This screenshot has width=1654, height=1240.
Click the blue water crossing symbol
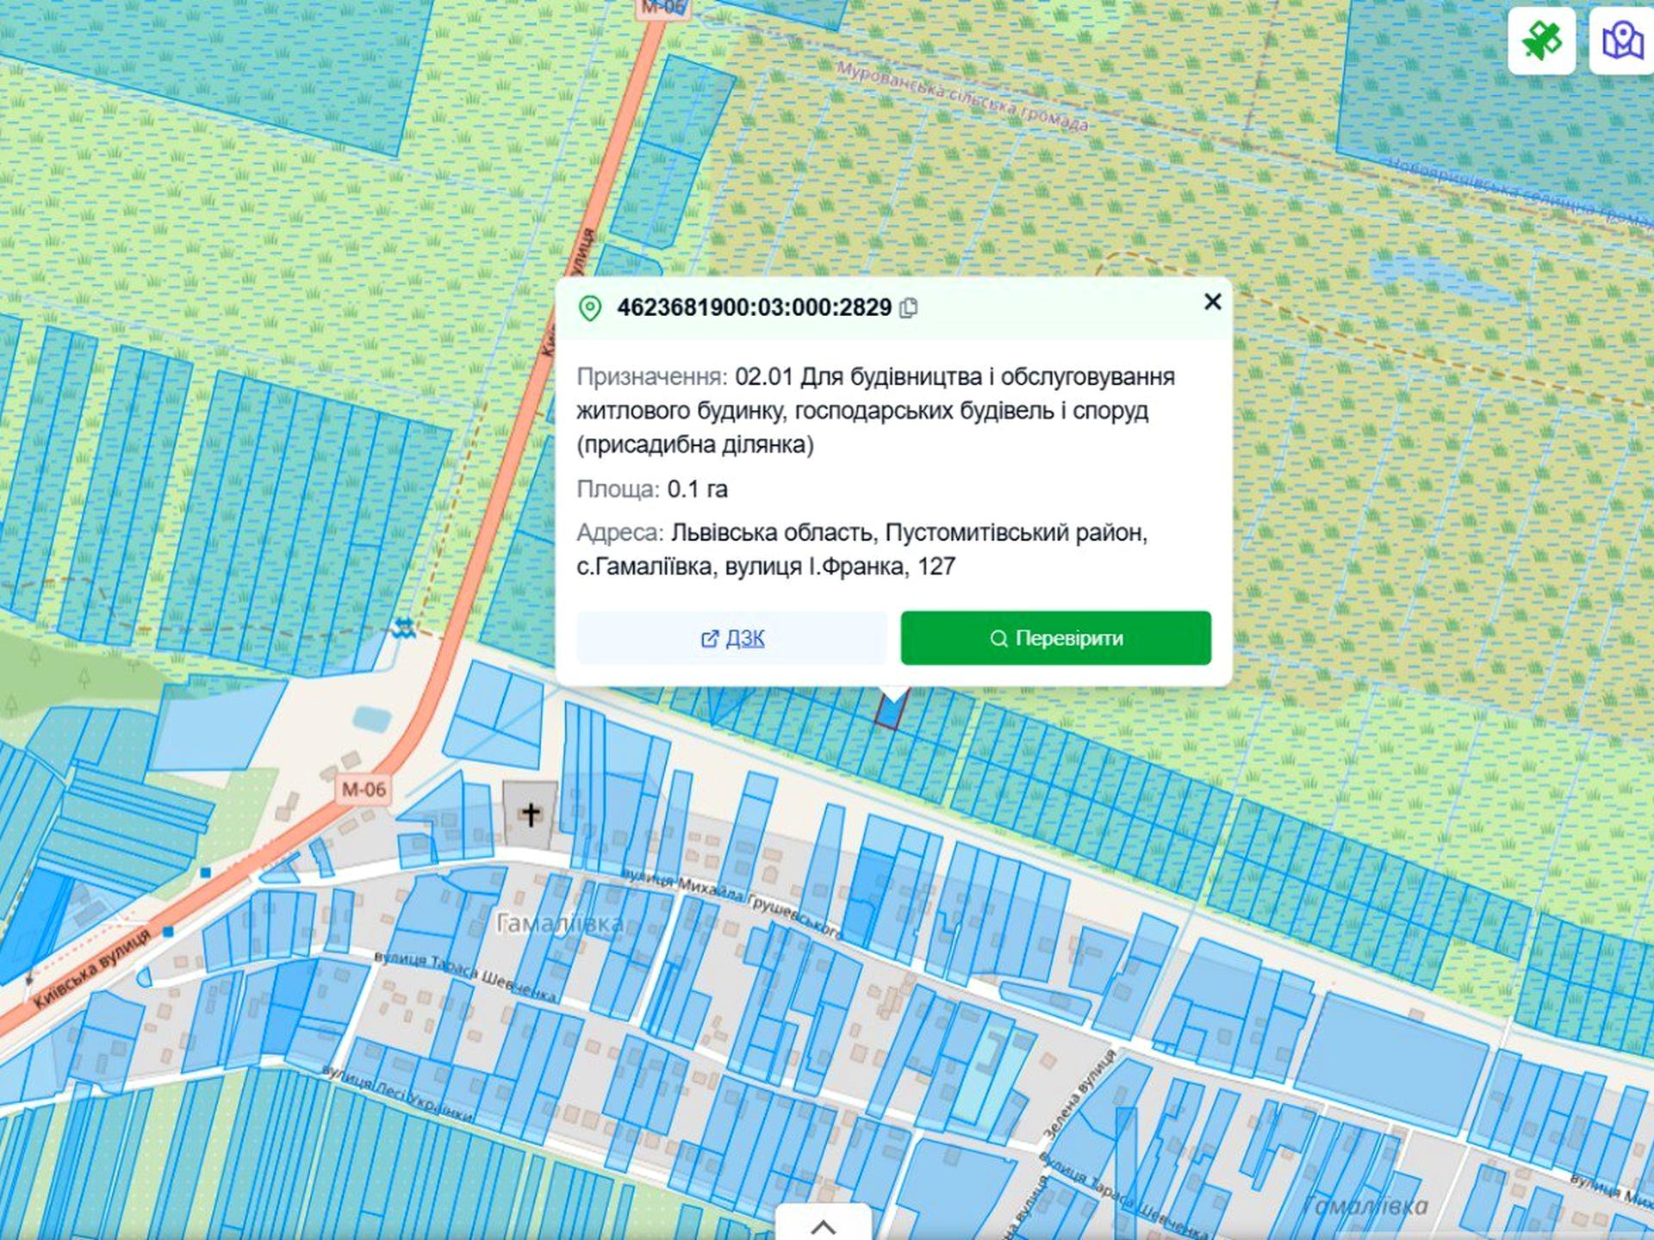[x=403, y=629]
